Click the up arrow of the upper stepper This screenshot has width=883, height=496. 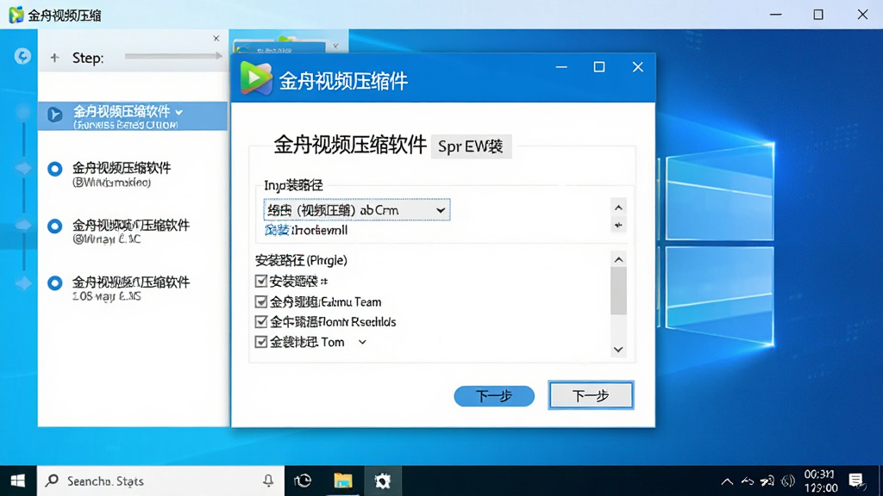click(618, 208)
